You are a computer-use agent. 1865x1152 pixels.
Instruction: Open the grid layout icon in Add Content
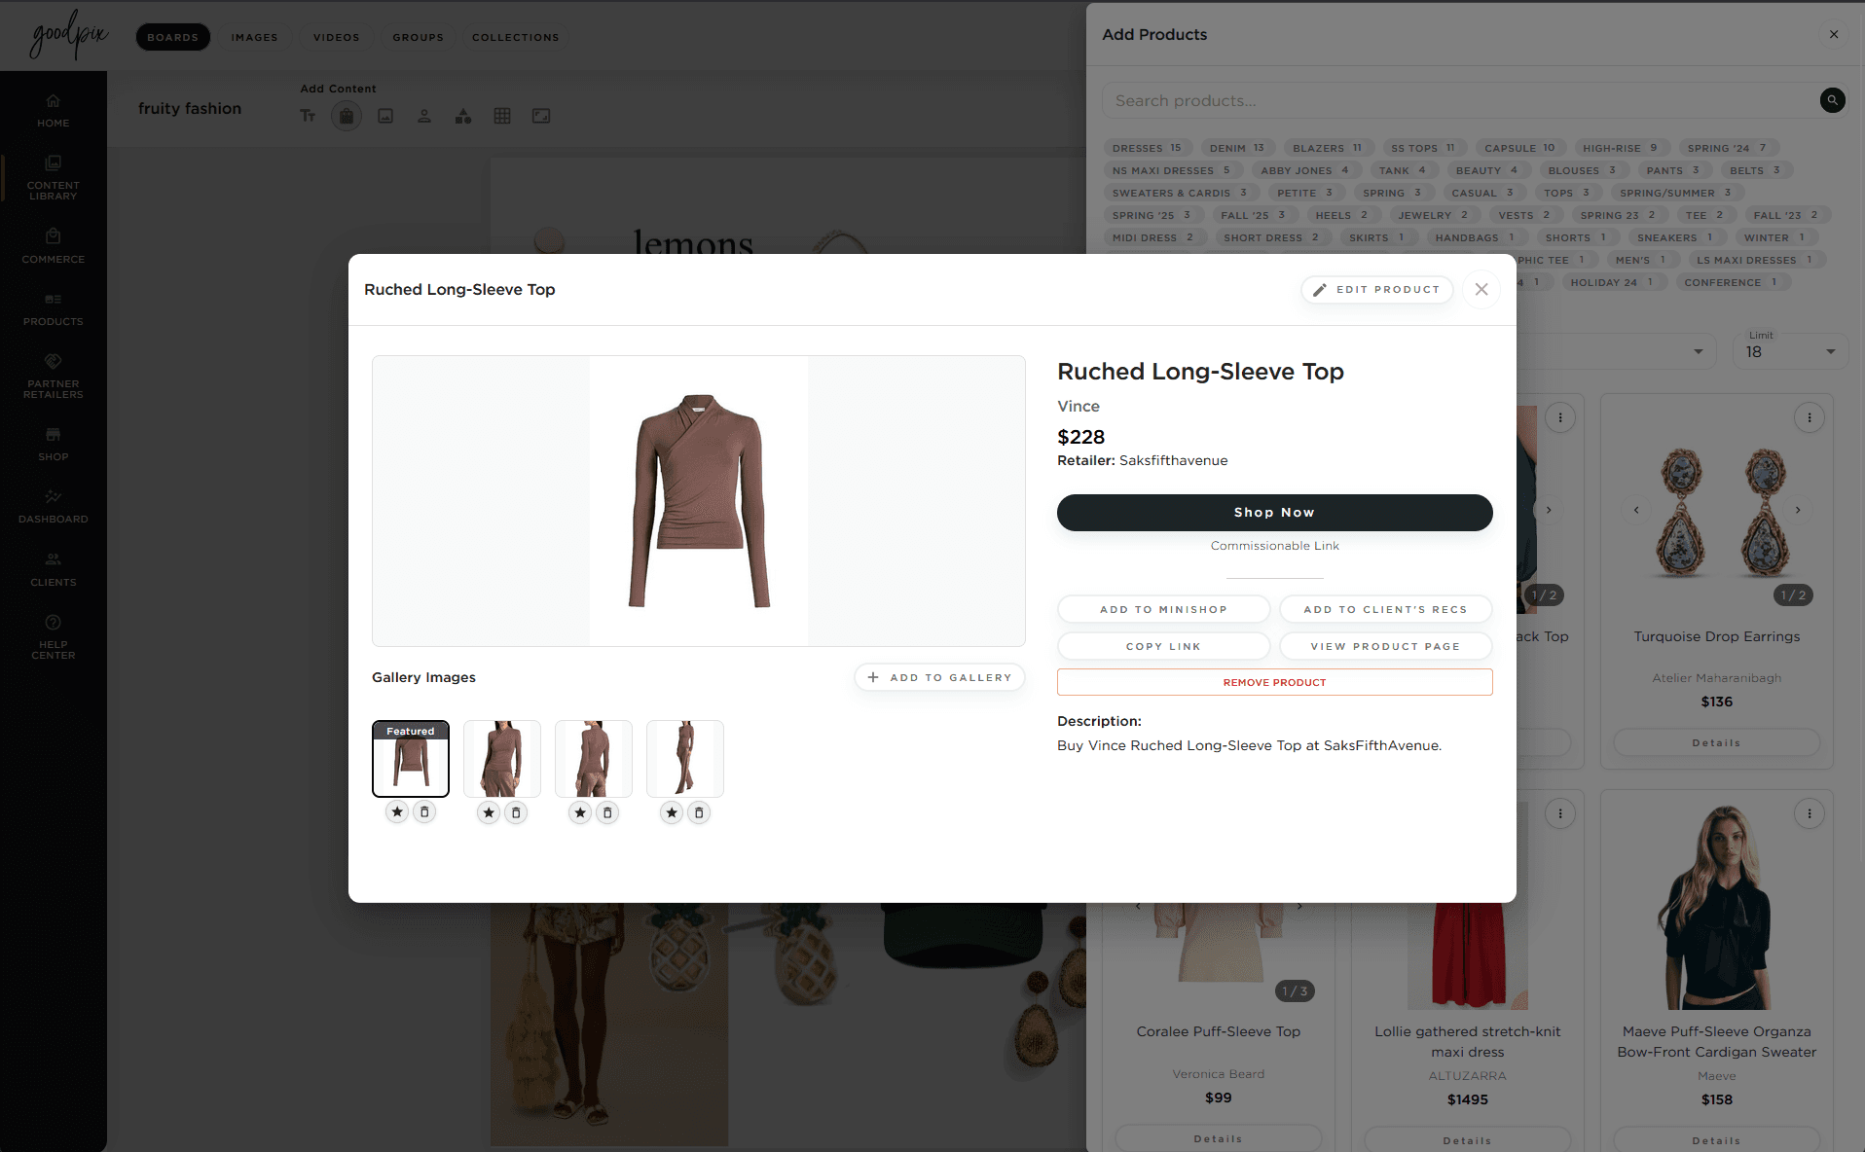point(503,116)
